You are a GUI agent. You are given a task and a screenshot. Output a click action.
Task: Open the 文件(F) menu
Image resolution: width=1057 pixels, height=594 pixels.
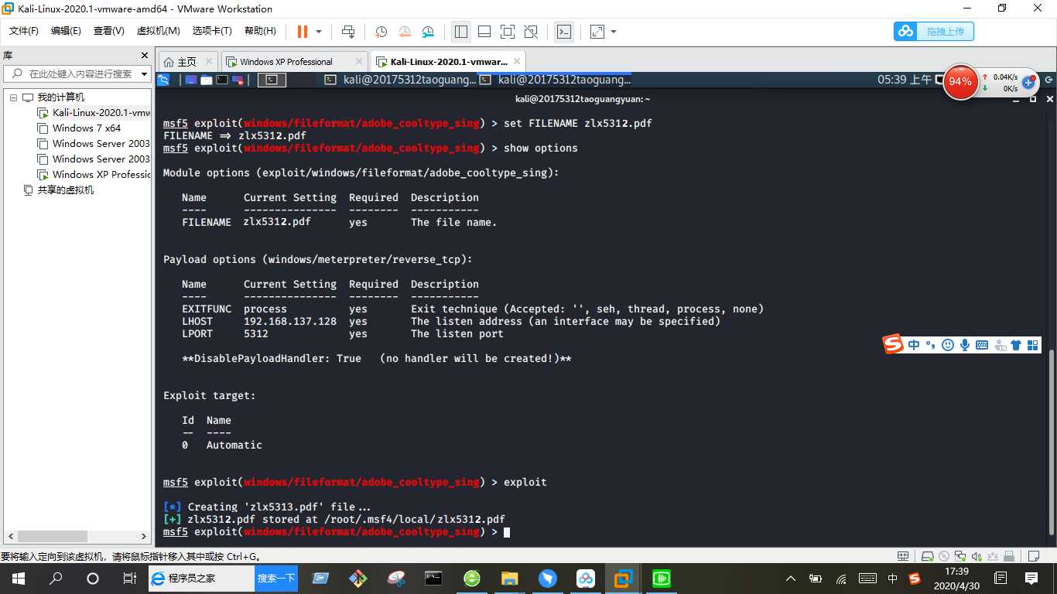[24, 31]
